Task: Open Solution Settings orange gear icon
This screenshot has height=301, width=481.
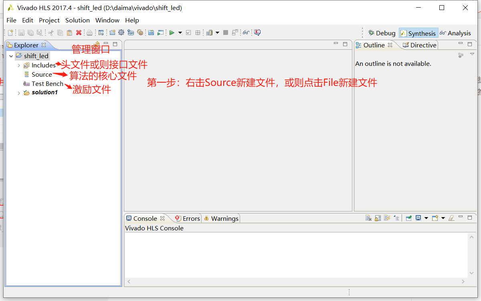Action: tap(140, 33)
